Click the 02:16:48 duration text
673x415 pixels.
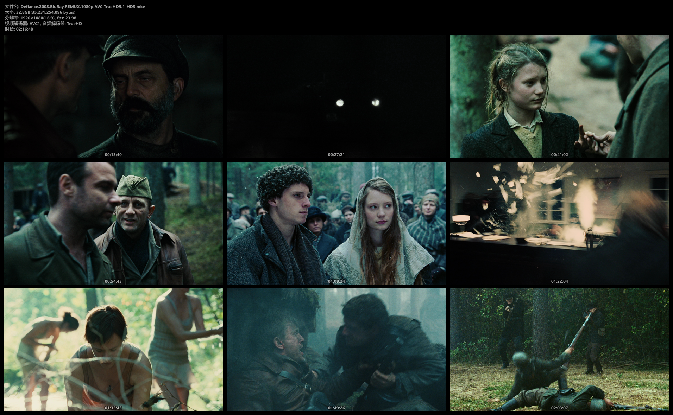pyautogui.click(x=19, y=29)
